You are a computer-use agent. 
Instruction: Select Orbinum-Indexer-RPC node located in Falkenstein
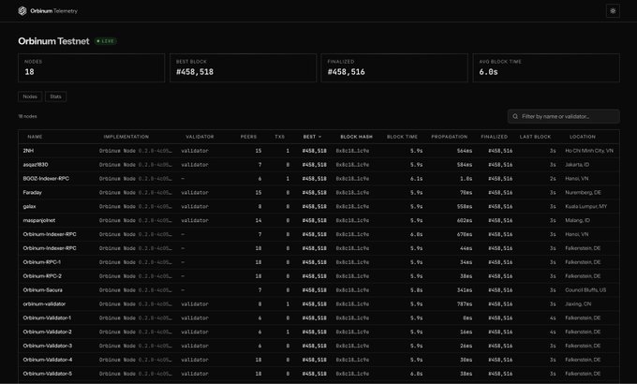tap(50, 248)
